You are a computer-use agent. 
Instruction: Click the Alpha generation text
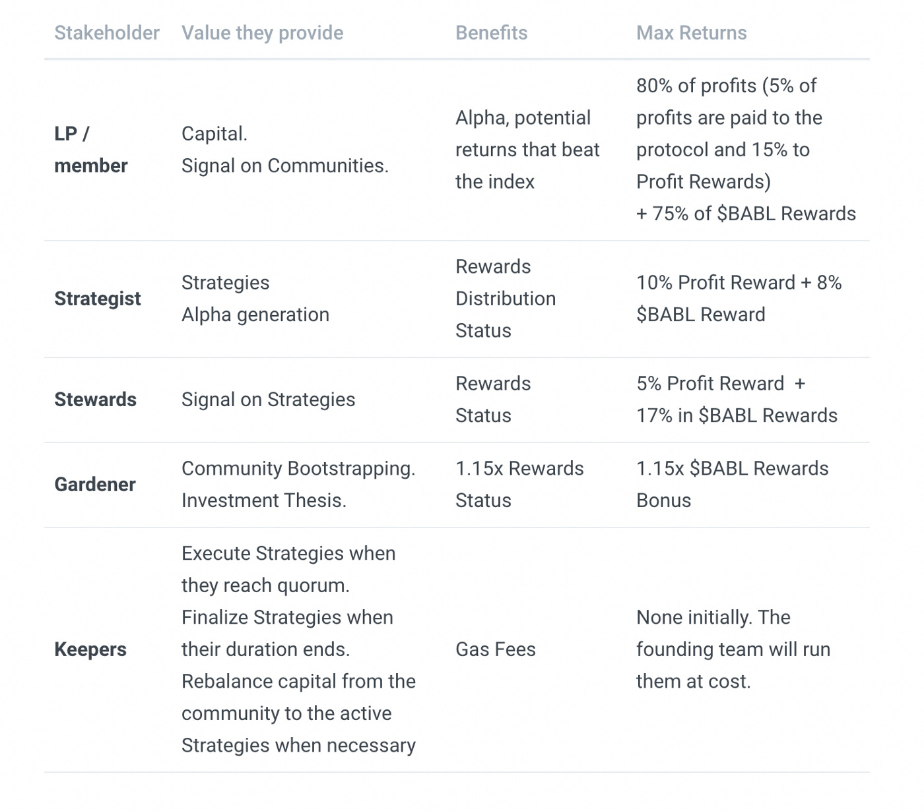(x=255, y=315)
